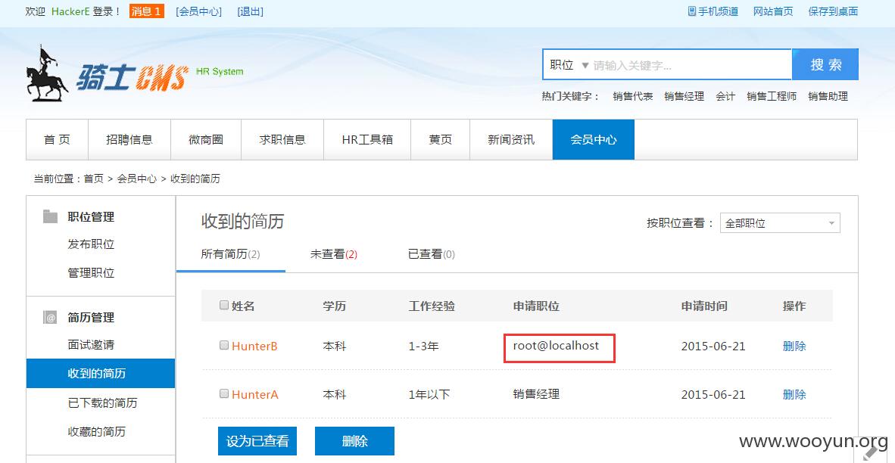The width and height of the screenshot is (895, 463).
Task: Open 发布职位 in the sidebar
Action: click(92, 244)
